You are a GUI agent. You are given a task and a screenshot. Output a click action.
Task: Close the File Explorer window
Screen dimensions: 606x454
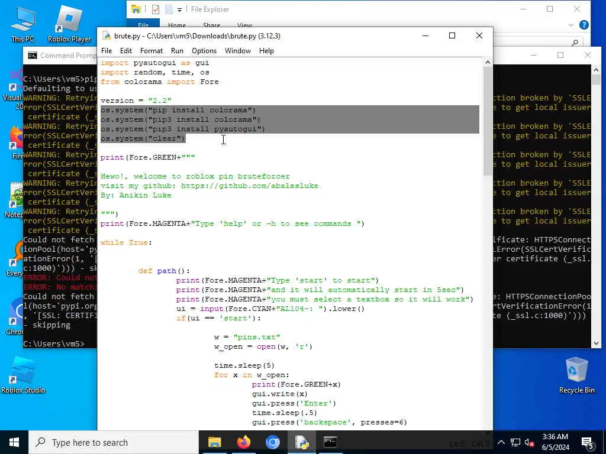coord(576,9)
